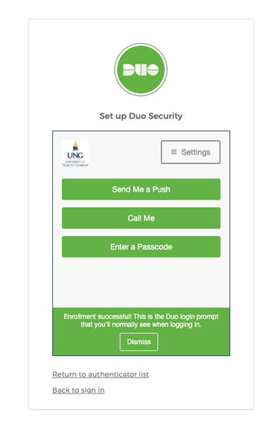Click the University of North Georgia wordmark
The height and width of the screenshot is (440, 279).
[x=75, y=164]
